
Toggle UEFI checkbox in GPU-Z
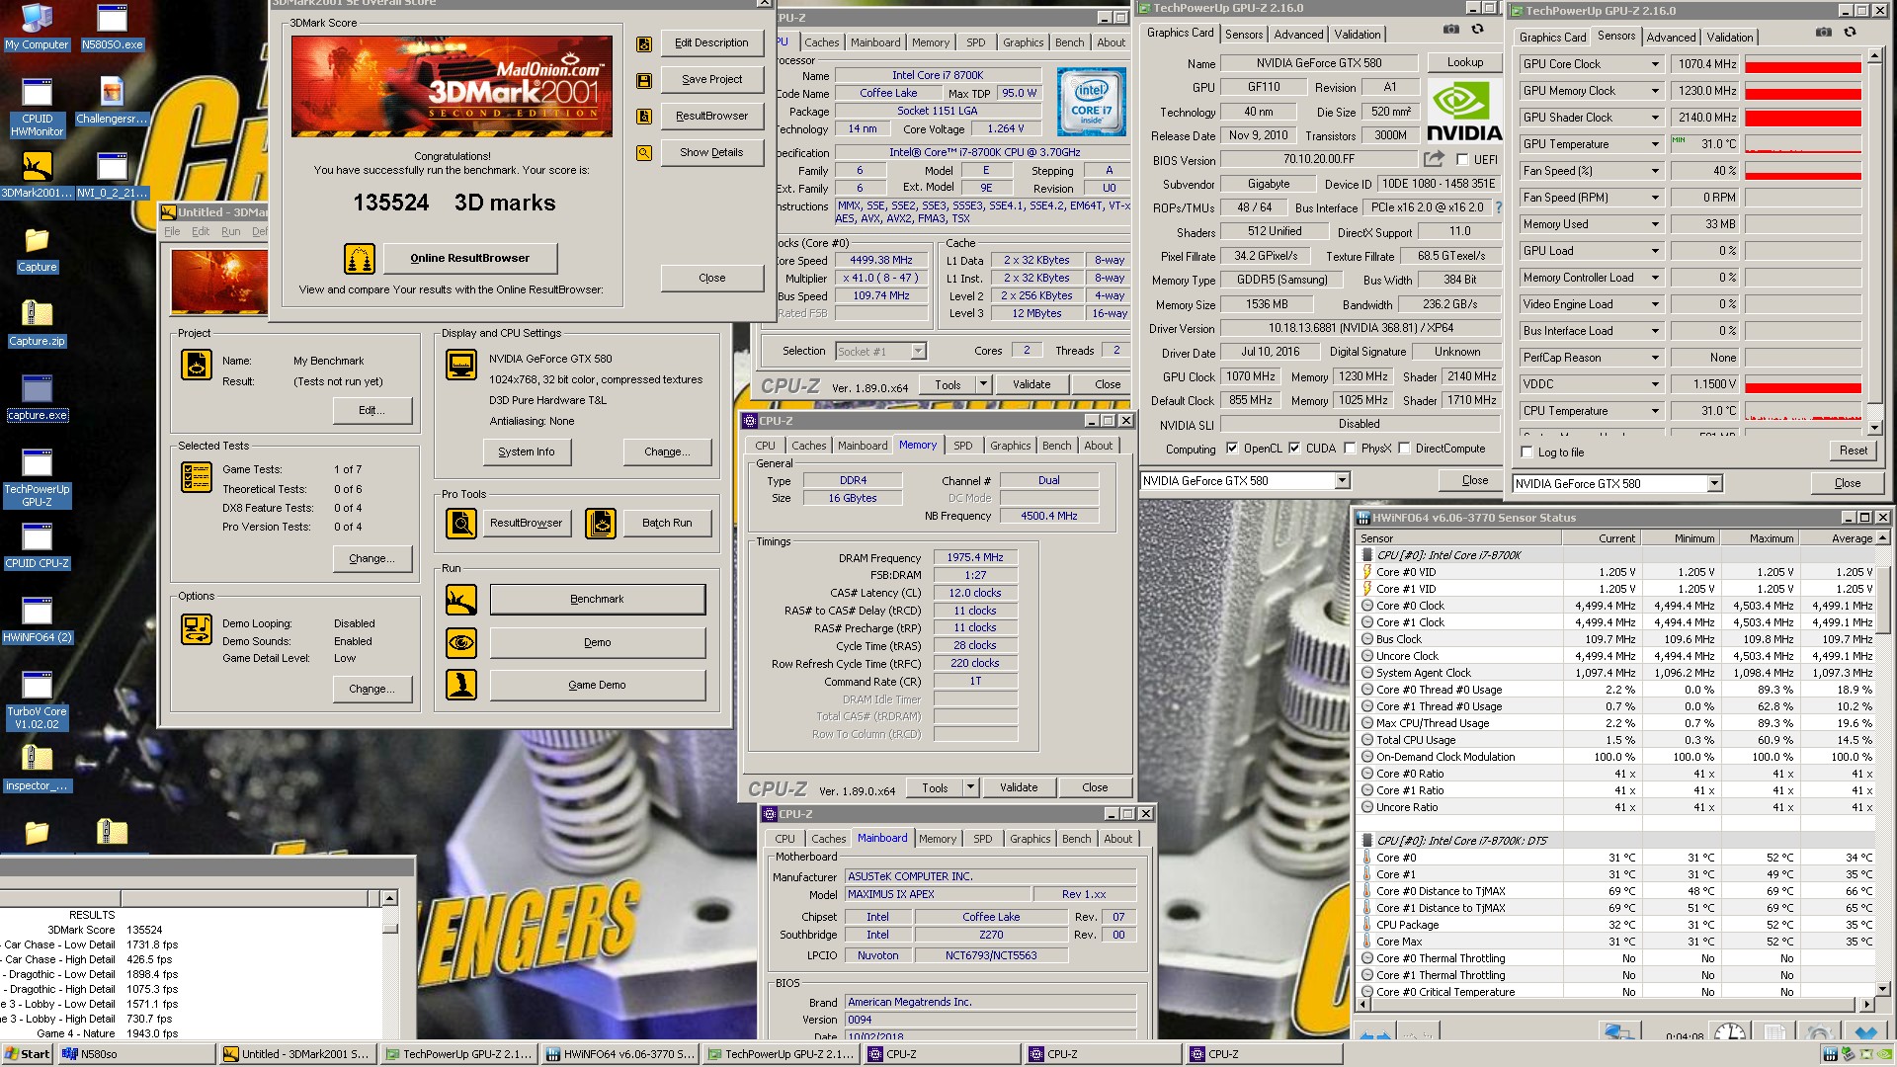coord(1462,160)
